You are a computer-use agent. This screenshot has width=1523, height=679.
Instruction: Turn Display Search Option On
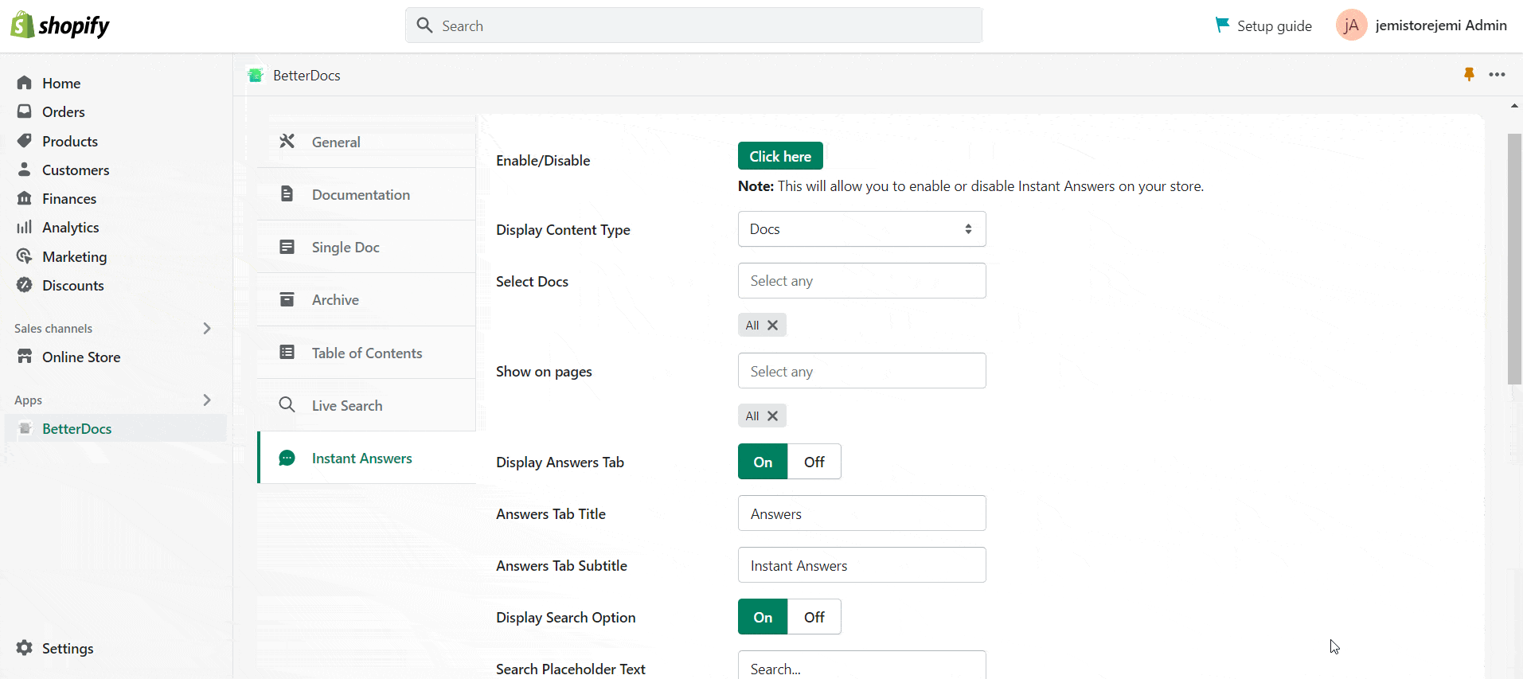coord(763,617)
